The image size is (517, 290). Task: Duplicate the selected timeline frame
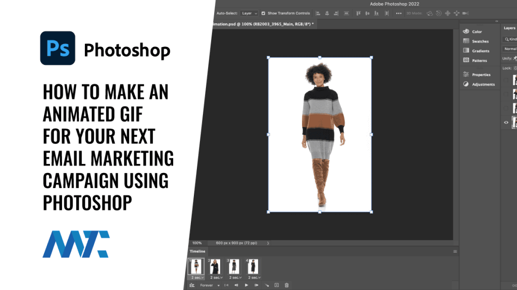[x=277, y=285]
